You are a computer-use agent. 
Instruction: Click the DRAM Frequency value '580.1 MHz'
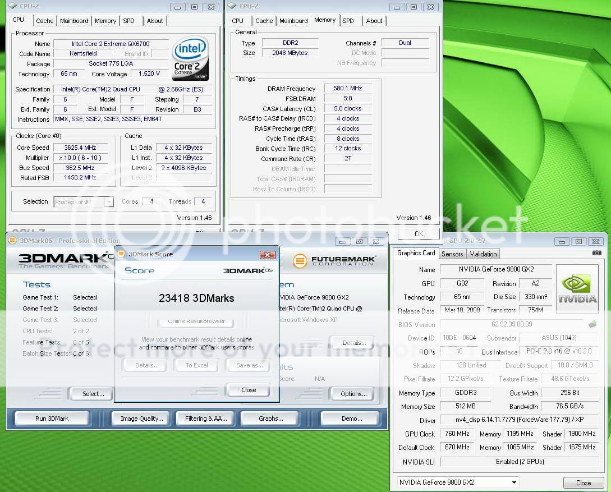pos(348,89)
